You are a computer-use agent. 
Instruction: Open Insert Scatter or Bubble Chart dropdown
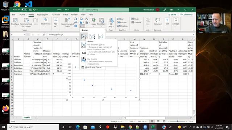click(82, 26)
